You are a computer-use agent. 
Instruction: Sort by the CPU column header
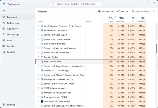[108, 19]
